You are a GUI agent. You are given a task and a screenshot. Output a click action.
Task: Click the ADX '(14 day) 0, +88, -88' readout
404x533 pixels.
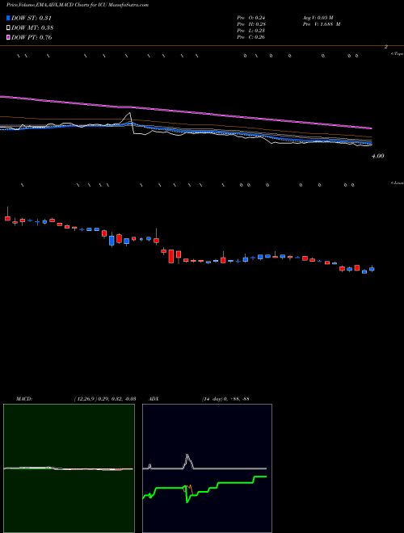click(x=225, y=399)
